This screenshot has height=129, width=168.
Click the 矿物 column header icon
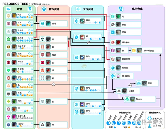click(8, 9)
